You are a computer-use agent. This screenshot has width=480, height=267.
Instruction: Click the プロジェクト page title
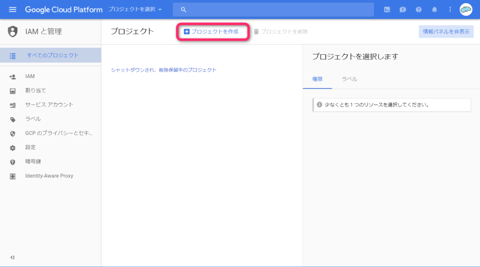132,31
